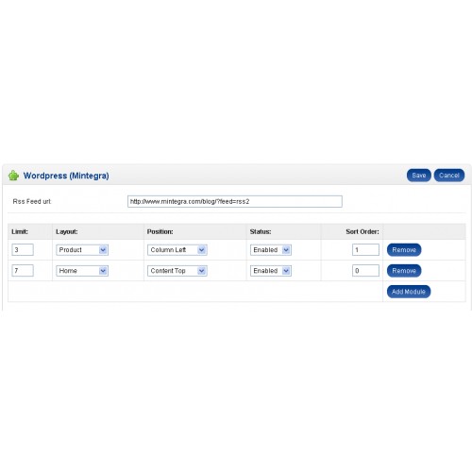Viewport: 472px width, 472px height.
Task: Click the arrow on Content Top select
Action: pyautogui.click(x=202, y=271)
